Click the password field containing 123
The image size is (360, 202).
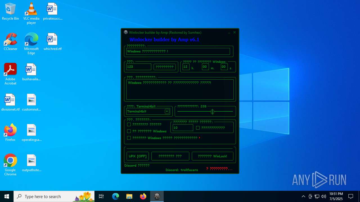[139, 67]
